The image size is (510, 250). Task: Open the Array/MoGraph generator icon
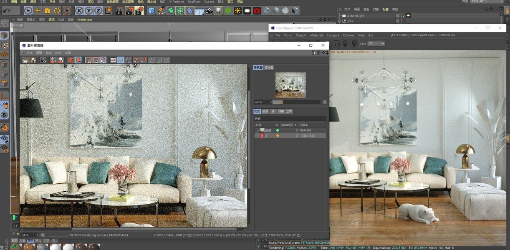180,10
